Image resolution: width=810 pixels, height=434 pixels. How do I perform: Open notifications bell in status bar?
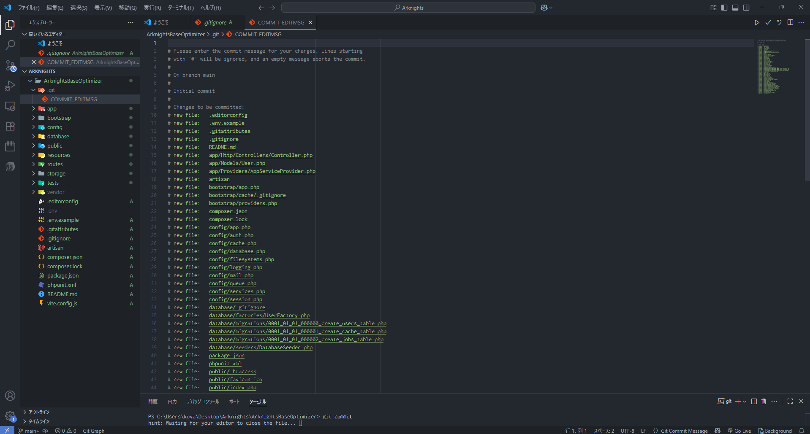tap(802, 431)
